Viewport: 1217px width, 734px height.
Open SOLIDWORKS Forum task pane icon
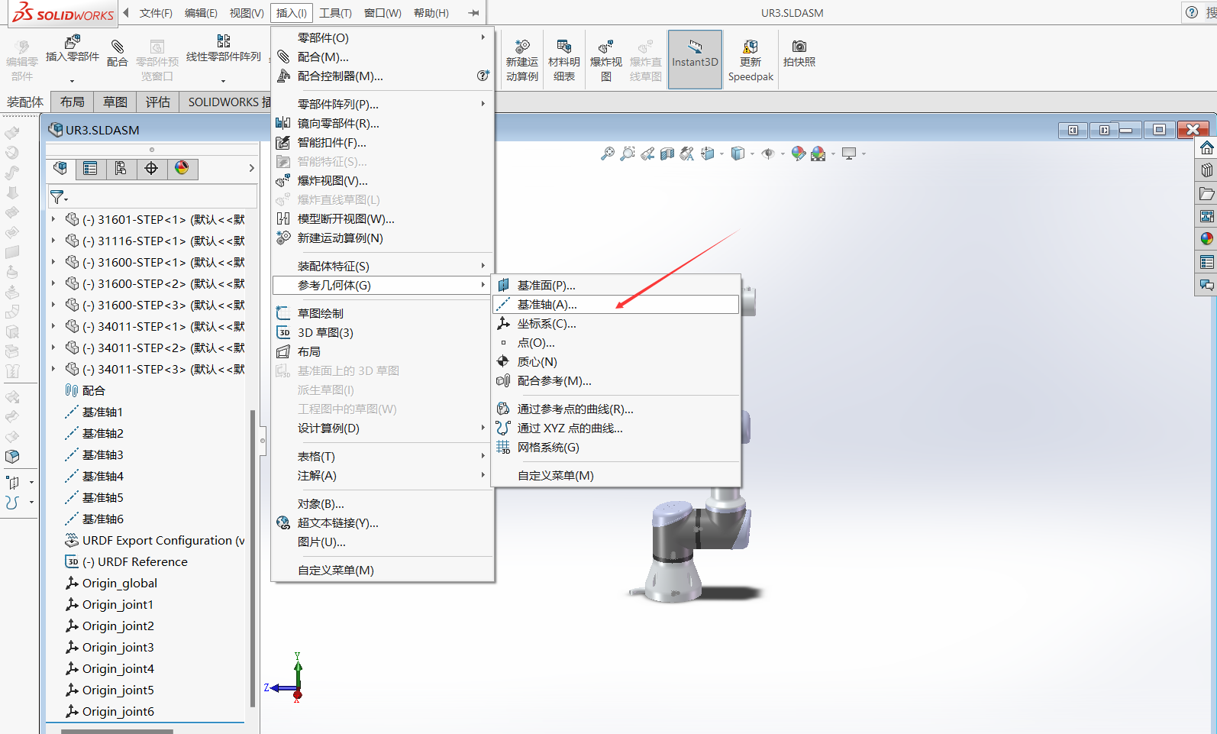click(1207, 285)
